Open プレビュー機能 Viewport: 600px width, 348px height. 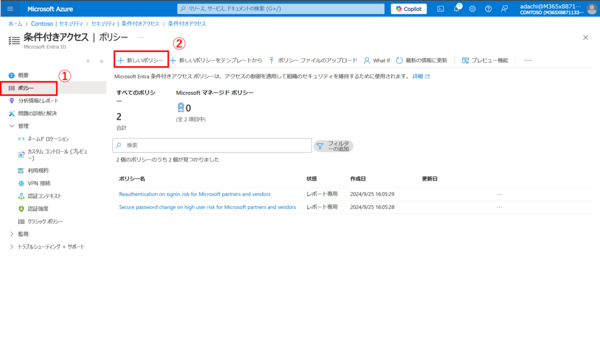click(x=485, y=60)
